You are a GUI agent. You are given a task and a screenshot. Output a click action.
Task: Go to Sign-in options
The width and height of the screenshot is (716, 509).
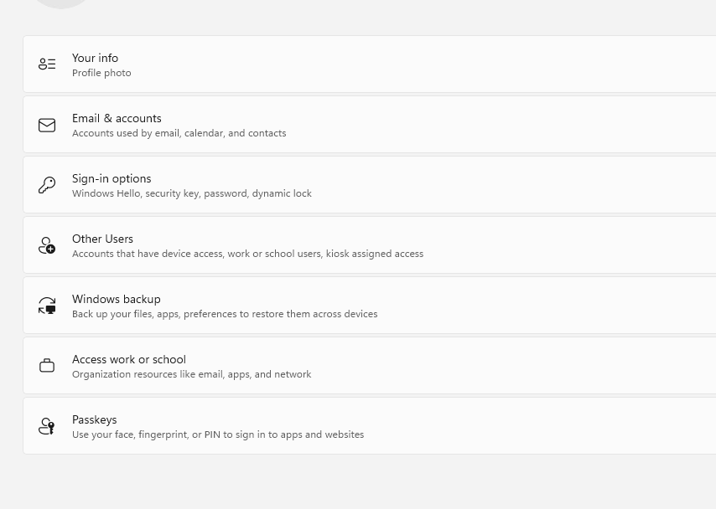click(112, 178)
